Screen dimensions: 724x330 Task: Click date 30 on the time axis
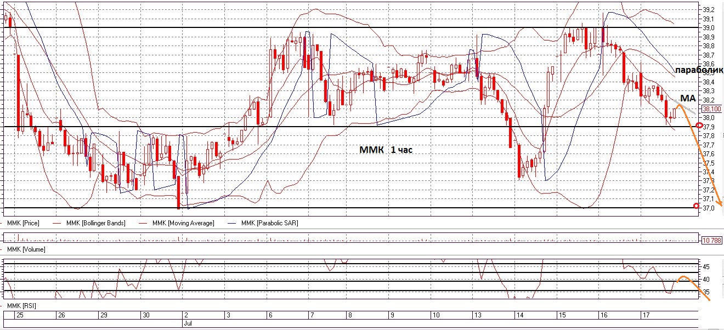pyautogui.click(x=145, y=315)
